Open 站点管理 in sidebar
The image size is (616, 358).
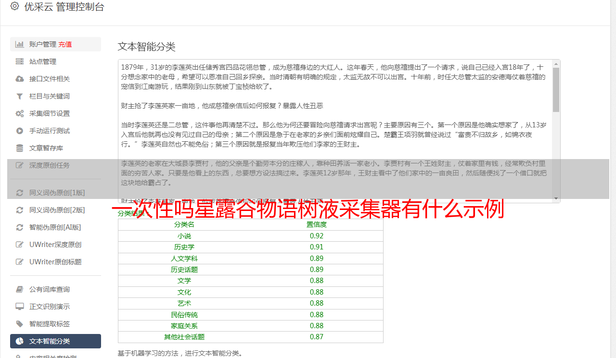(55, 62)
